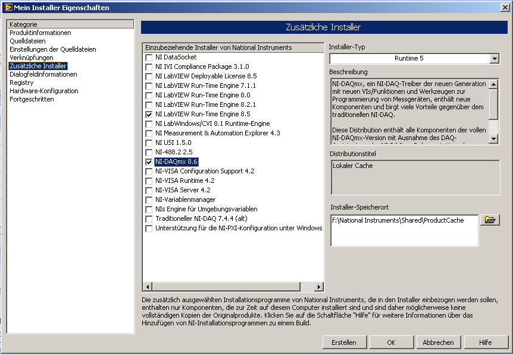Enable the NI-488.2 2.5 checkbox
Viewport: 513px width, 355px height.
click(149, 152)
